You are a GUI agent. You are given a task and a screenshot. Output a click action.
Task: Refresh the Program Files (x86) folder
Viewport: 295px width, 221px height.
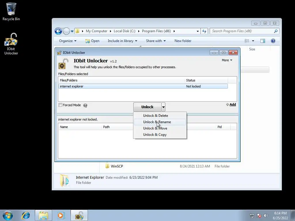(x=204, y=31)
